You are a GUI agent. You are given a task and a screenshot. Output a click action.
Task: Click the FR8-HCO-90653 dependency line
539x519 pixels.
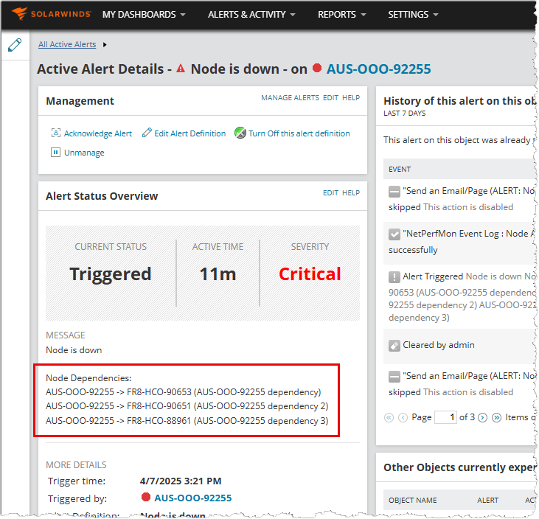183,392
